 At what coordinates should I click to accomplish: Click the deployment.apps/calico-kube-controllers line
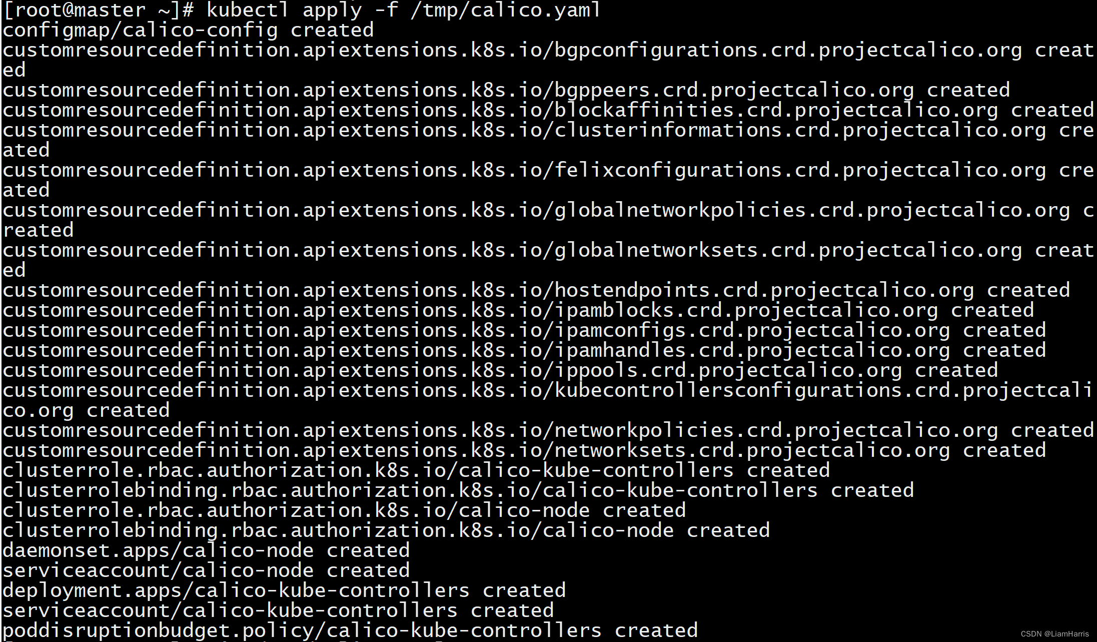tap(284, 590)
